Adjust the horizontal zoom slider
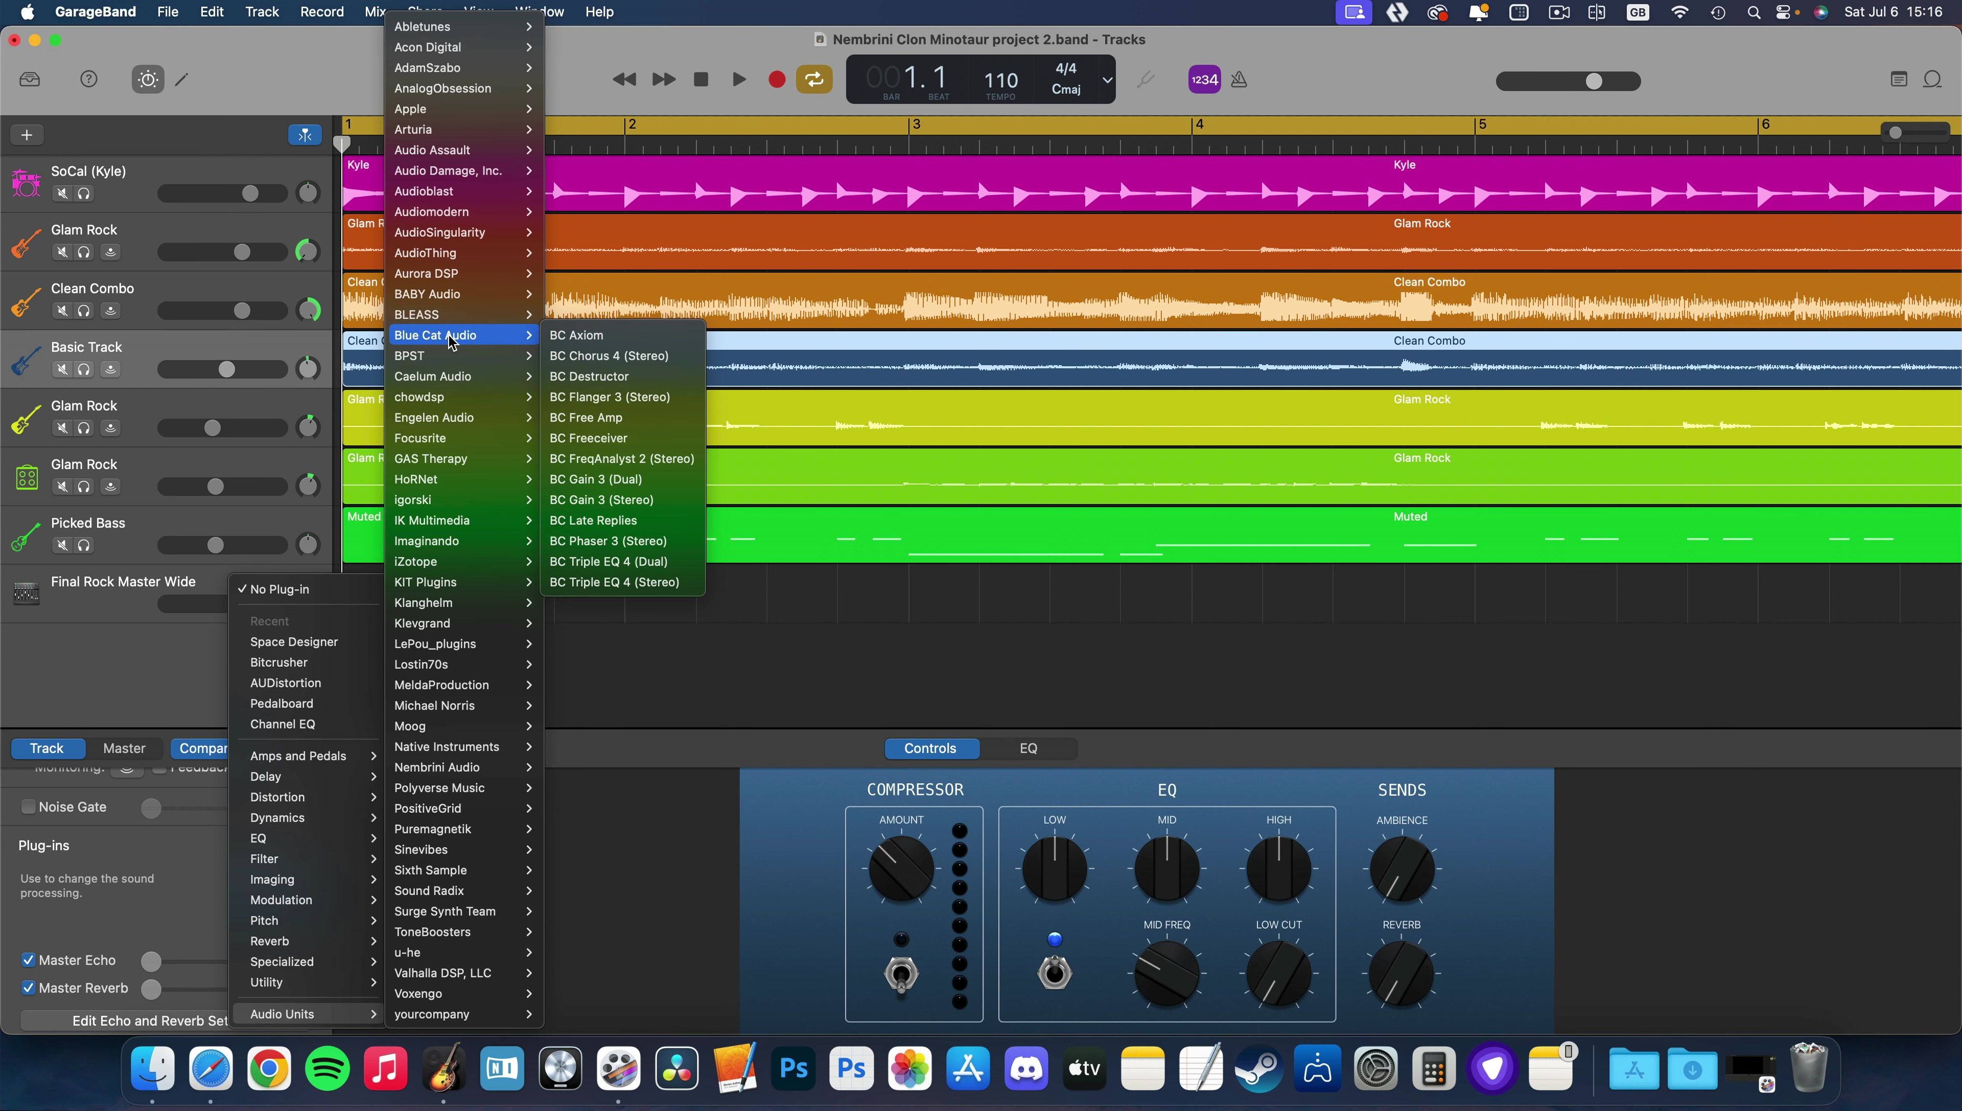Viewport: 1962px width, 1111px height. (1916, 133)
